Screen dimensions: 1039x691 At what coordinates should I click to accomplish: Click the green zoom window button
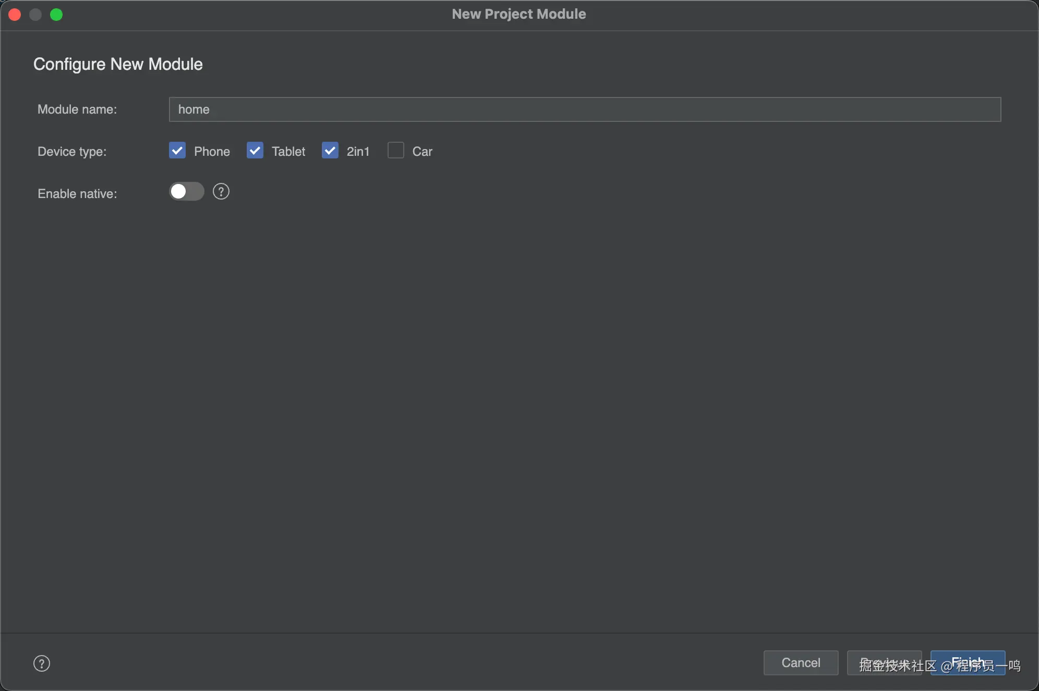click(x=56, y=15)
